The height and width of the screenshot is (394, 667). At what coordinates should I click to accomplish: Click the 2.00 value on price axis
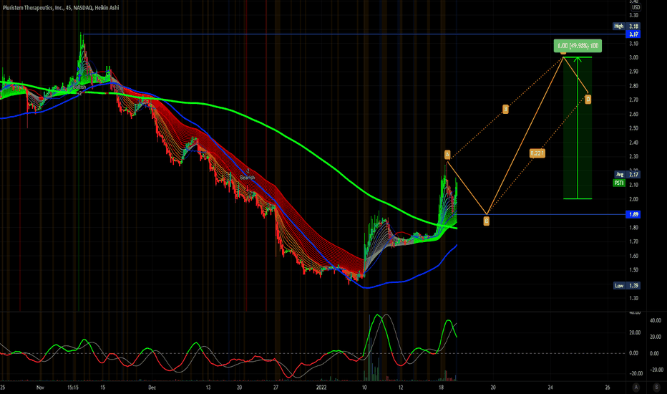(633, 199)
